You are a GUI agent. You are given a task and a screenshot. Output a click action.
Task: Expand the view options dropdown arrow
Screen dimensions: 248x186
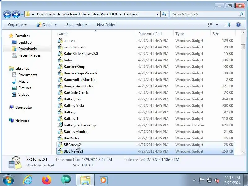click(217, 25)
